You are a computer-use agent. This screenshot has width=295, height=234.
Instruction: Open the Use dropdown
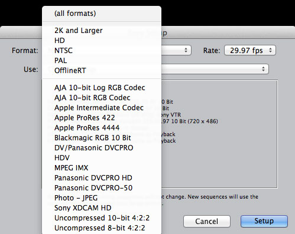tap(215, 69)
